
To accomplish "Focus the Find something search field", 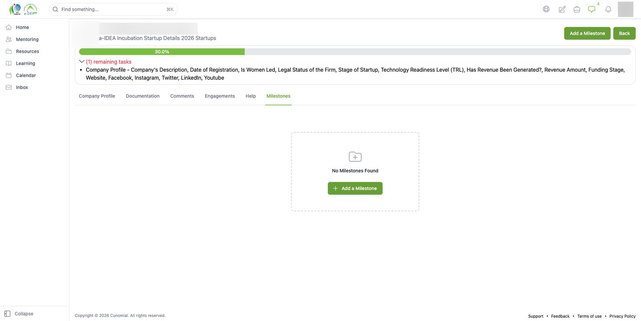I will (113, 9).
